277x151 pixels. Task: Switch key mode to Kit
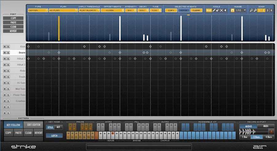tap(58, 127)
